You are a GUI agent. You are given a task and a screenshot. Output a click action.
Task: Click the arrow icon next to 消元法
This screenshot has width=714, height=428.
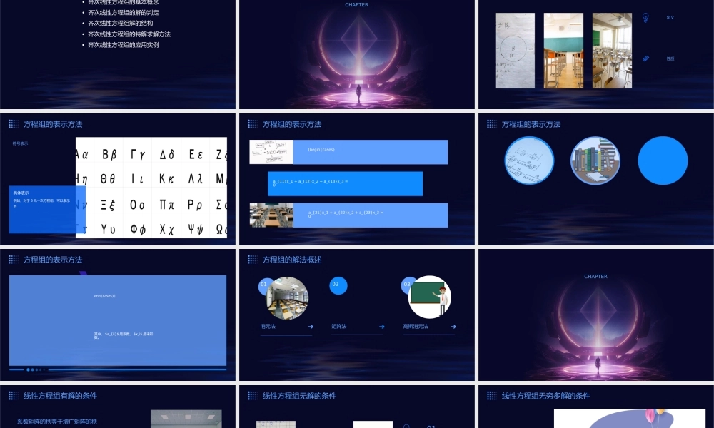[x=311, y=327]
